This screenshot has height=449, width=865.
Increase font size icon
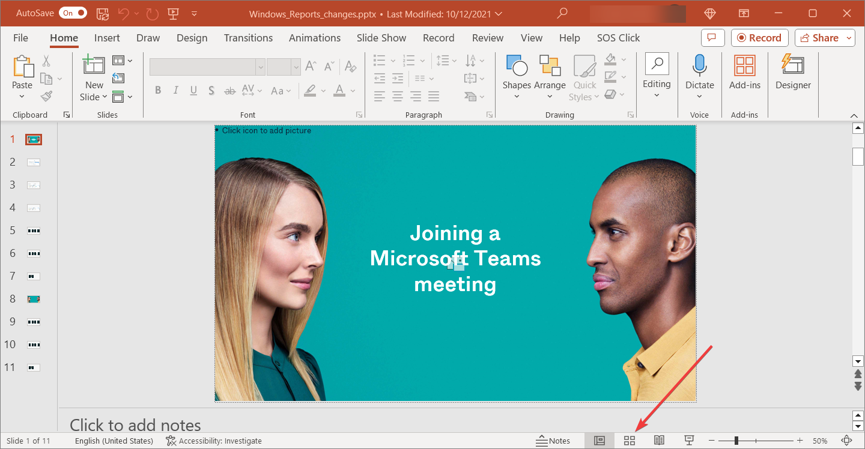[311, 66]
